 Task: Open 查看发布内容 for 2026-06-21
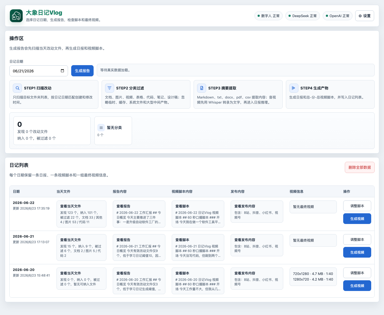[x=257, y=245]
